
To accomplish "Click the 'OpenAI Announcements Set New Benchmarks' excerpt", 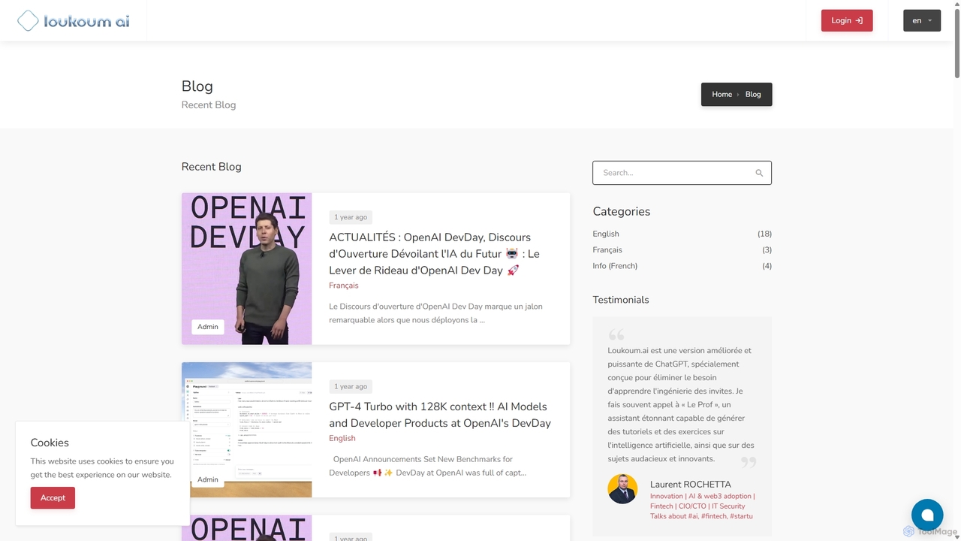I will point(429,466).
